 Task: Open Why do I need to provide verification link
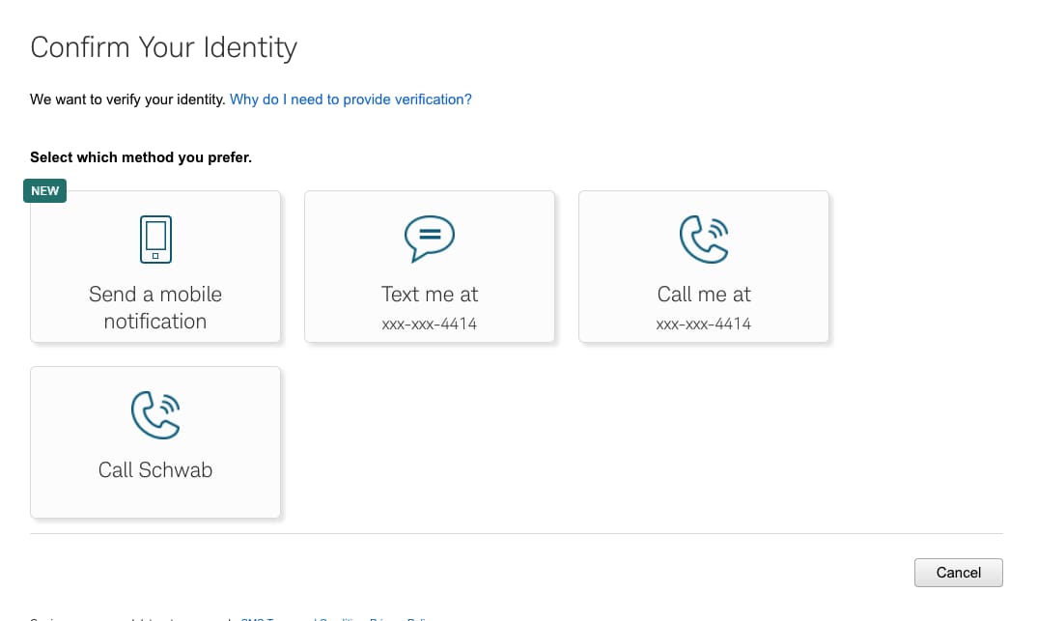coord(350,99)
